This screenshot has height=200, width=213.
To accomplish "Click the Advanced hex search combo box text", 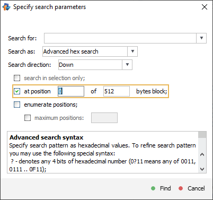I will [85, 51].
